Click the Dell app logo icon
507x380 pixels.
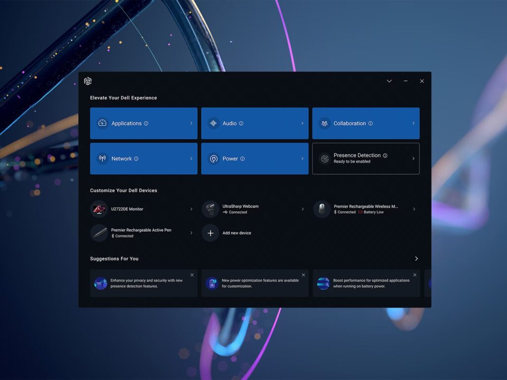(88, 81)
